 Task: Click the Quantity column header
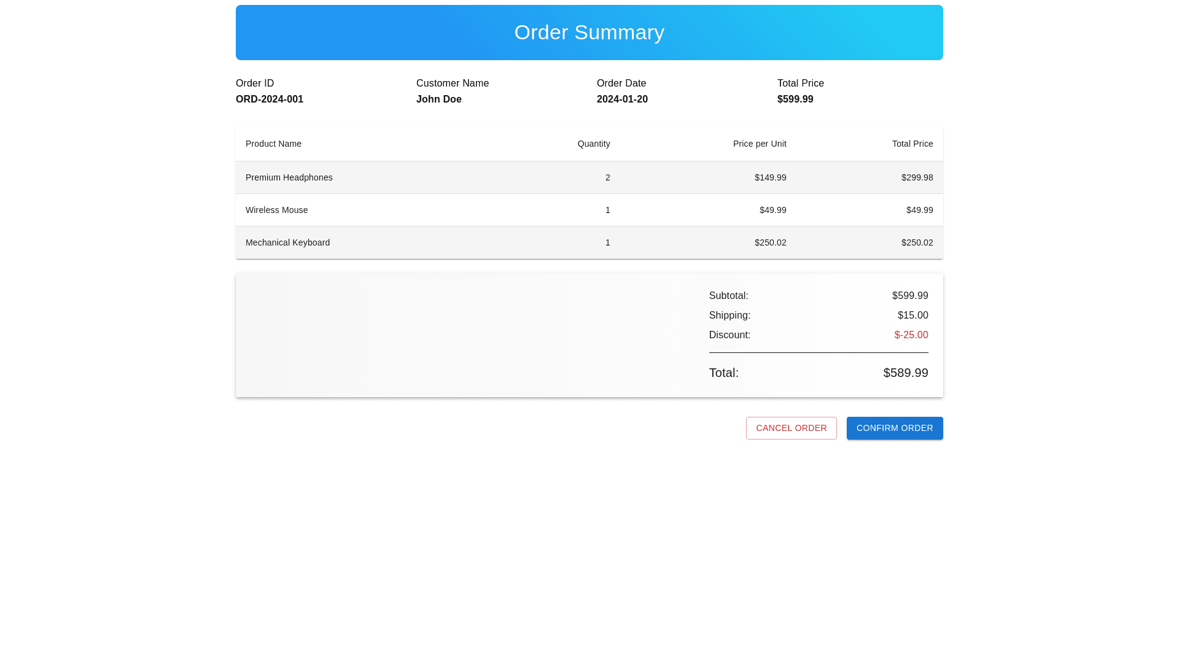click(593, 144)
